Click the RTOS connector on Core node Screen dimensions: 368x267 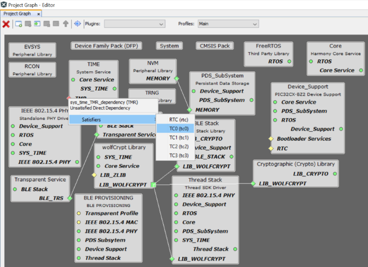coord(311,62)
